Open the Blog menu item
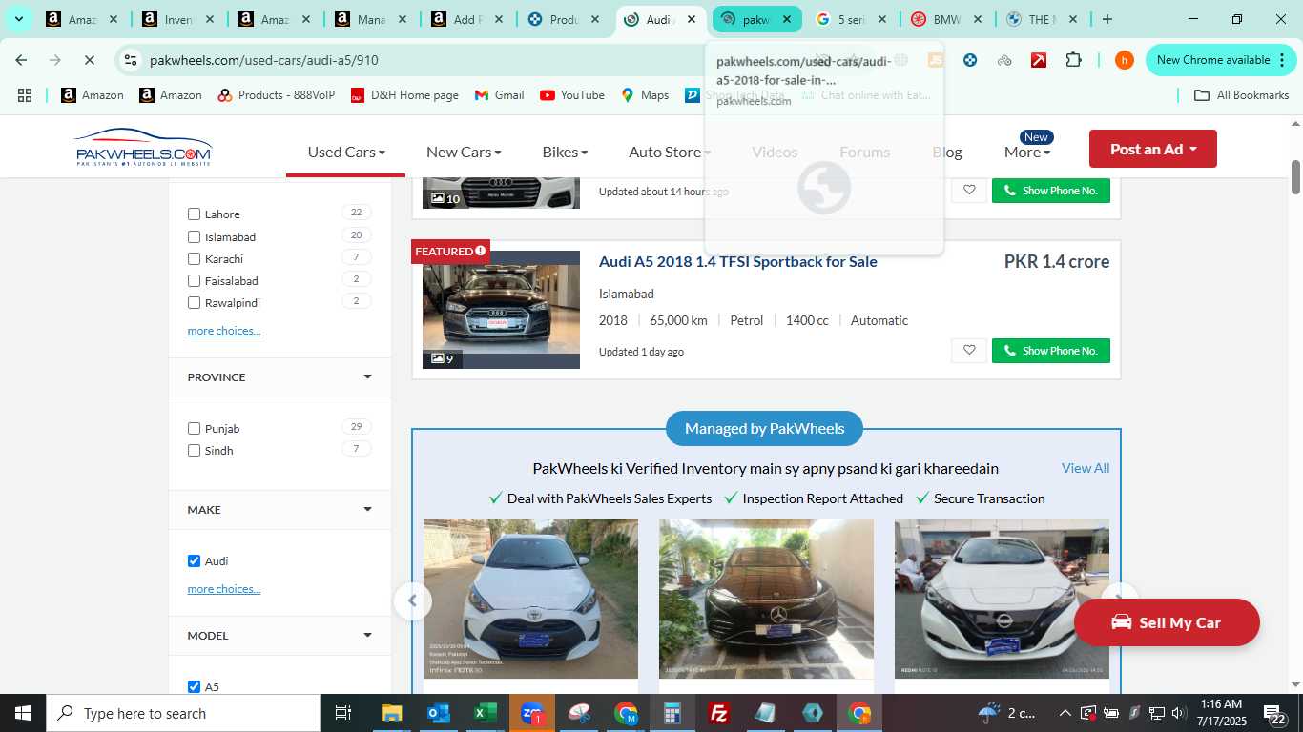 (x=947, y=152)
